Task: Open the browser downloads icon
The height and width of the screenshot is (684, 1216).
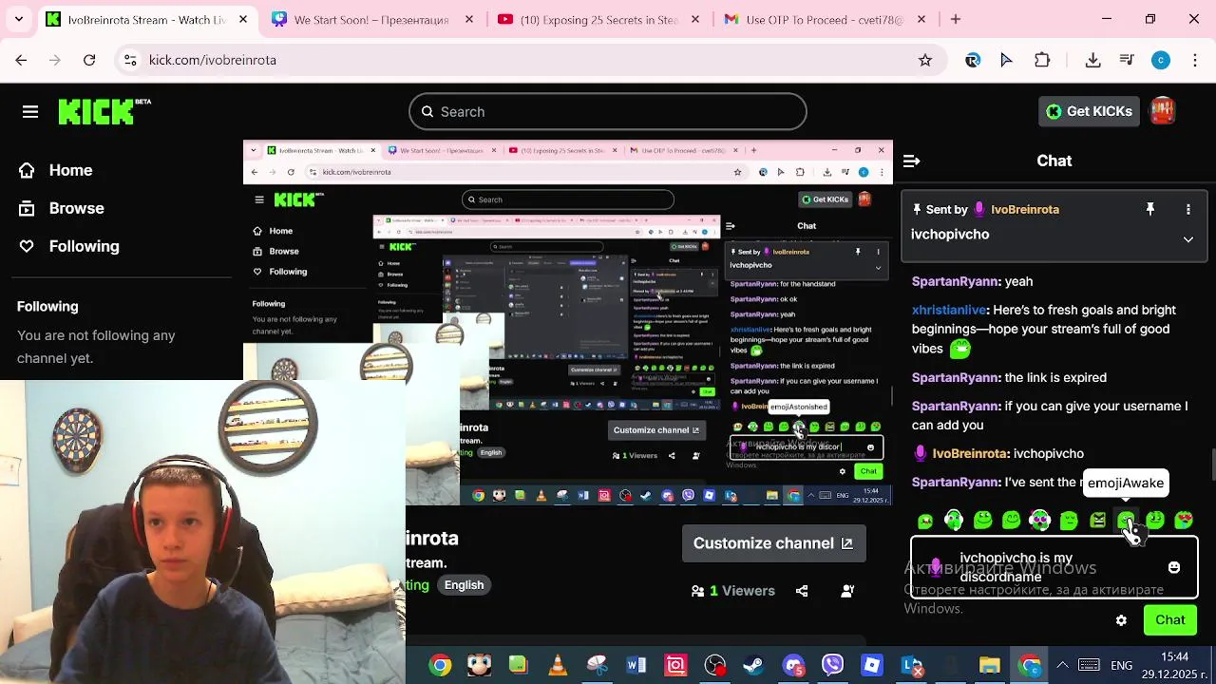Action: click(x=1092, y=60)
